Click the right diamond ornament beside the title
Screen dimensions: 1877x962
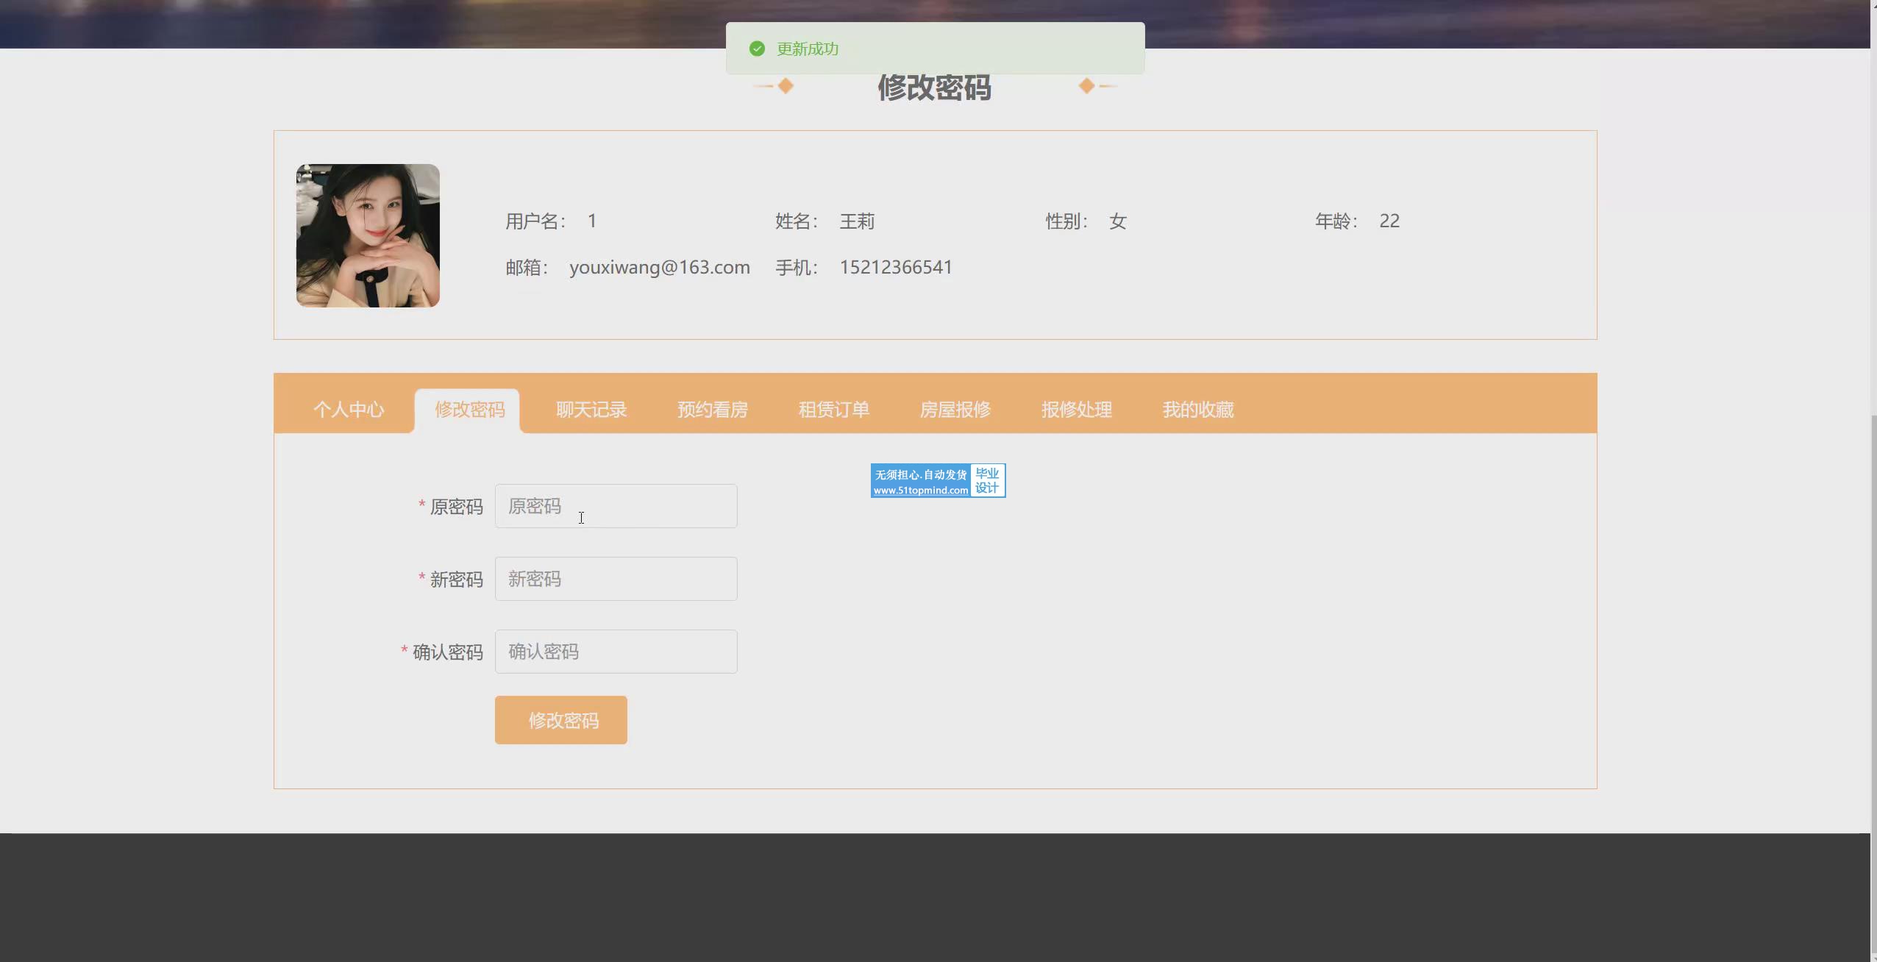[1086, 86]
